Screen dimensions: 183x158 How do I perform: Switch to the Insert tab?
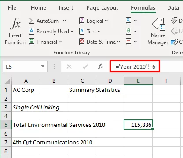point(66,8)
